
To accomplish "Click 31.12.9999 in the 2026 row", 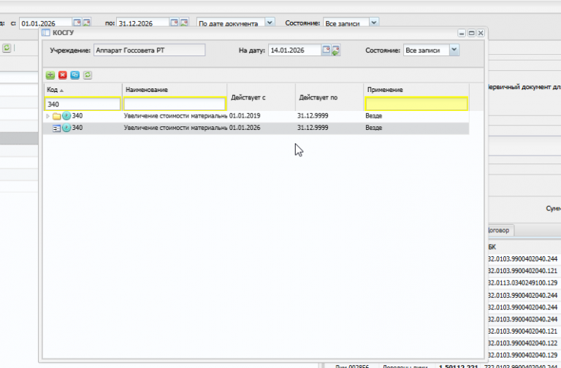I will (x=313, y=128).
